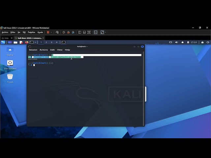Image resolution: width=211 pixels, height=158 pixels.
Task: Lock the screen with padlock icon
Action: coord(202,42)
